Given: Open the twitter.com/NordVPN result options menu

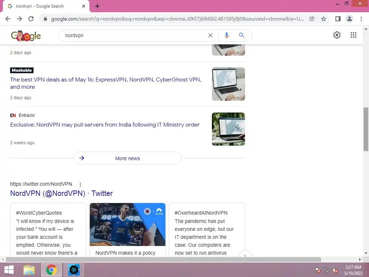Looking at the screenshot, I should coord(80,184).
